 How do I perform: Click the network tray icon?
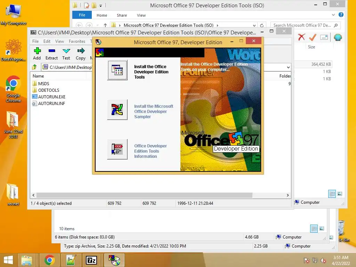point(315,260)
